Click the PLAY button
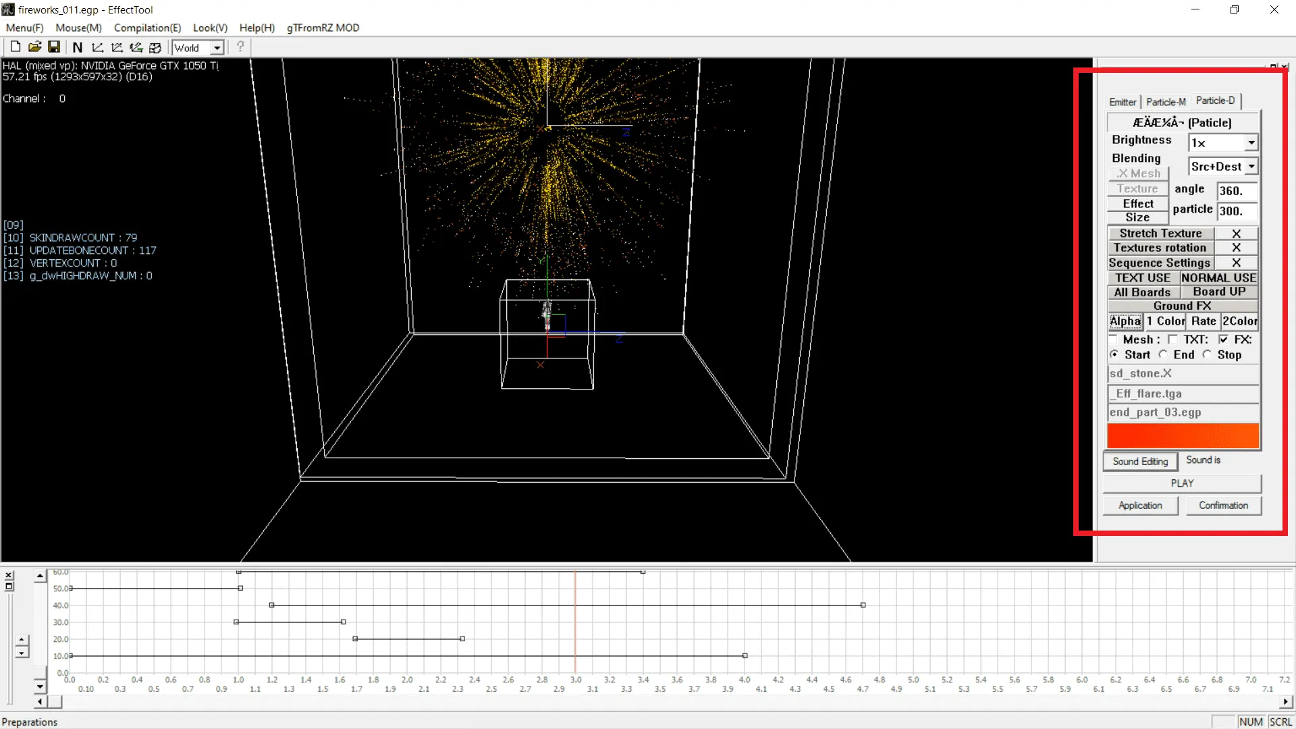Image resolution: width=1296 pixels, height=729 pixels. pyautogui.click(x=1182, y=483)
